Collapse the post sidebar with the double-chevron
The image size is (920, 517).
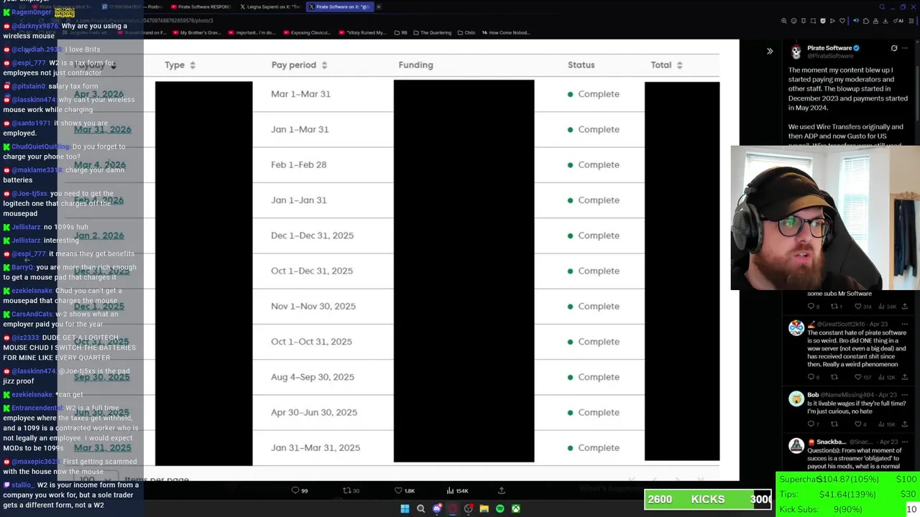tap(770, 51)
